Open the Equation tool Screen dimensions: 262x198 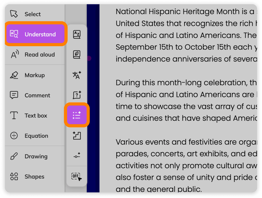point(35,136)
